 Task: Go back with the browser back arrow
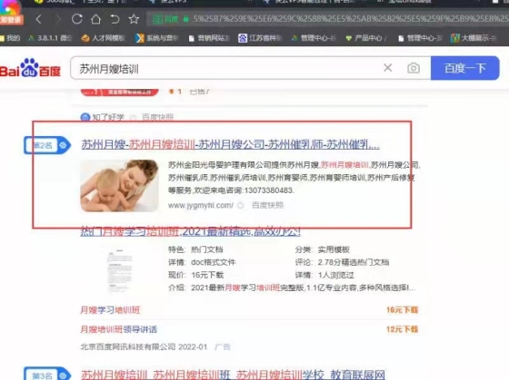tap(38, 19)
